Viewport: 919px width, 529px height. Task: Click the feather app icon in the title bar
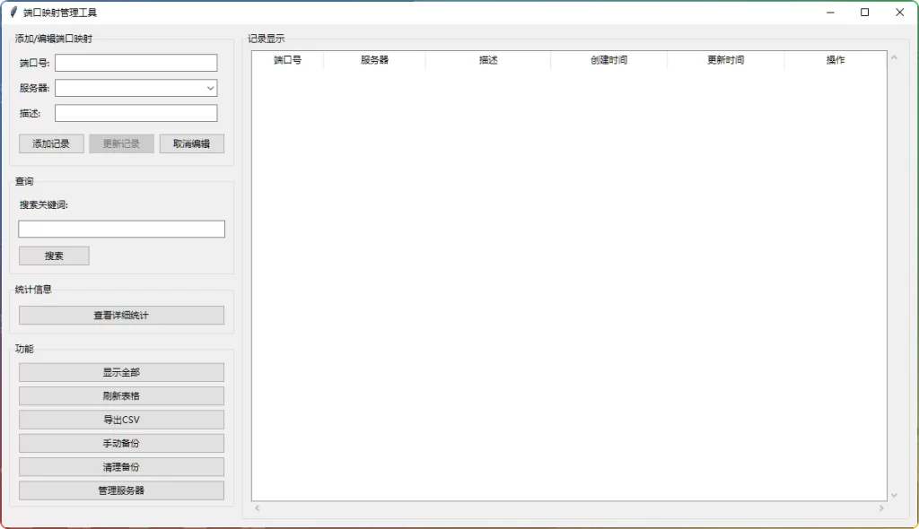(11, 12)
